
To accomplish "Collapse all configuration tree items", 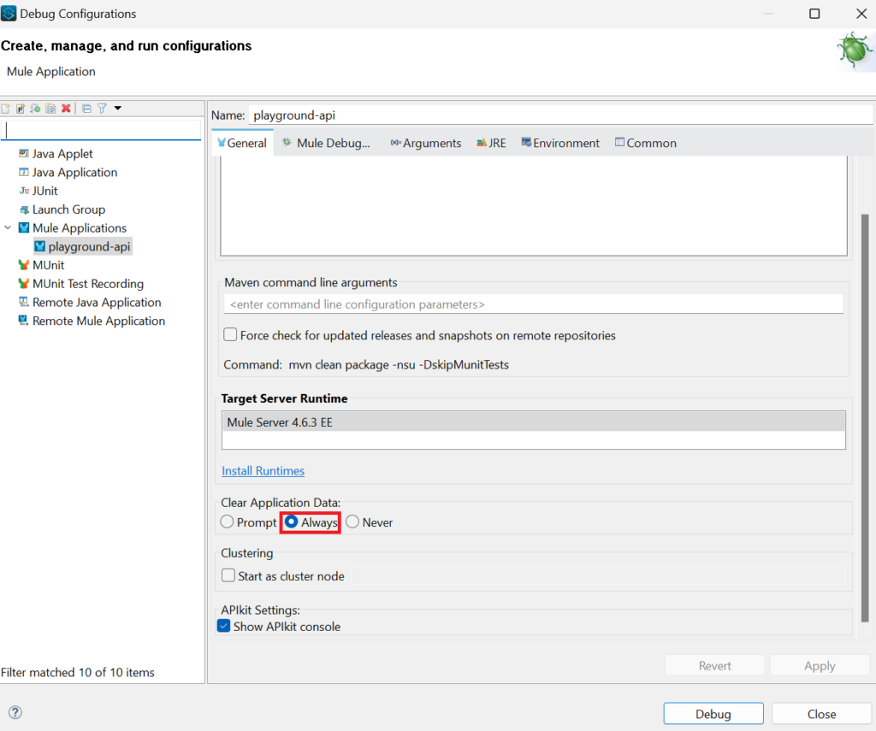I will [x=86, y=109].
